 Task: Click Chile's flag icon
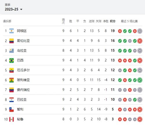pyautogui.click(x=12, y=109)
